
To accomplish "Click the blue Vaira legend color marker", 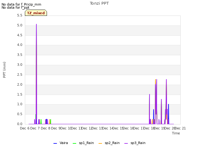I will [x=55, y=143].
